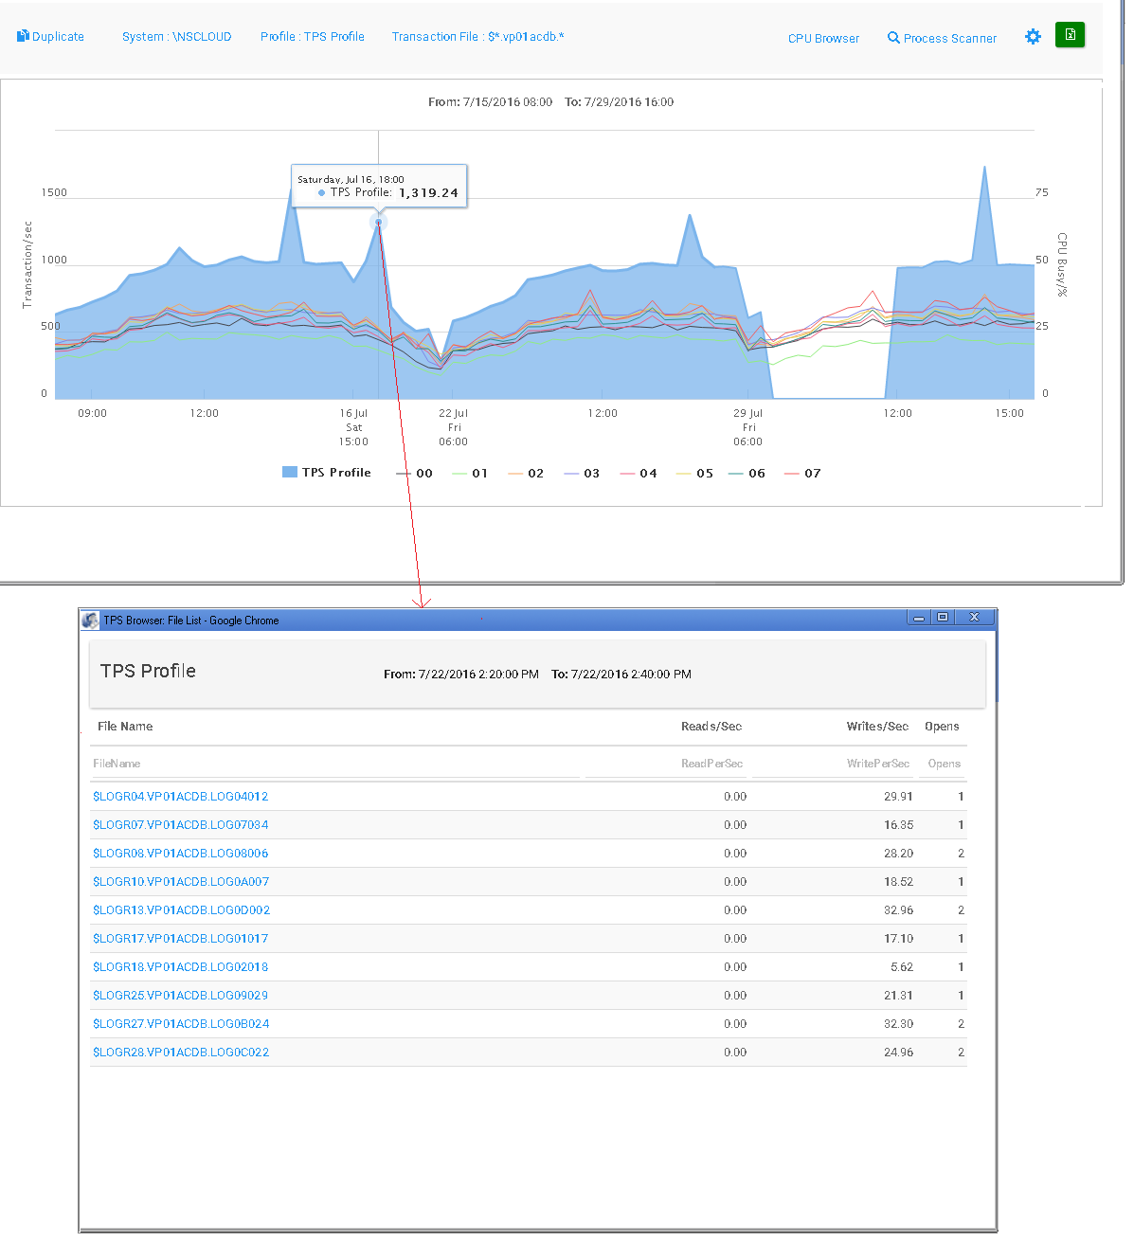Image resolution: width=1134 pixels, height=1242 pixels.
Task: Maximize the TPS Browser File List window
Action: pos(942,618)
